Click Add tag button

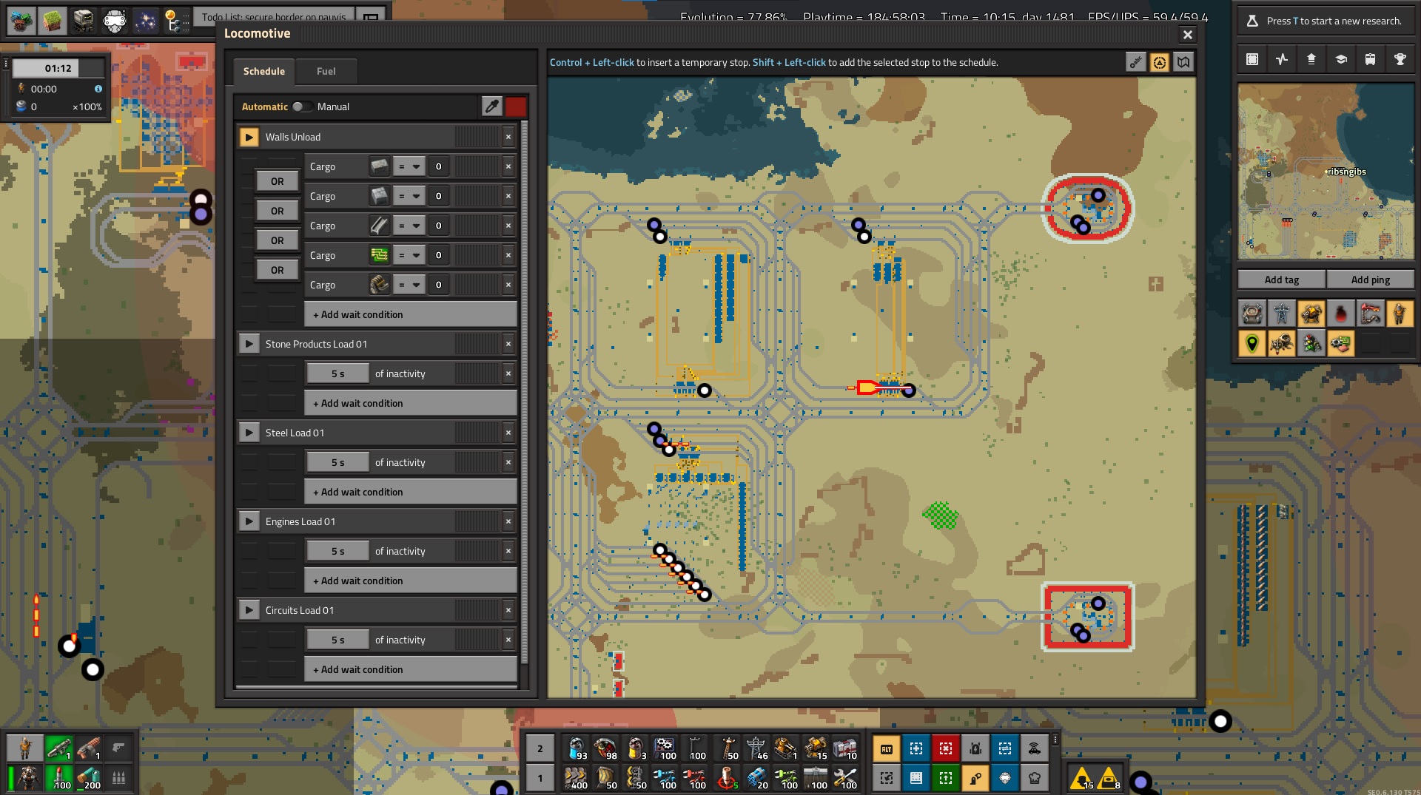coord(1282,280)
